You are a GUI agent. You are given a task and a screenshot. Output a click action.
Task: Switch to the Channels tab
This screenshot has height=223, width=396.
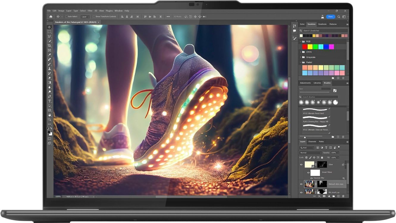(x=312, y=142)
